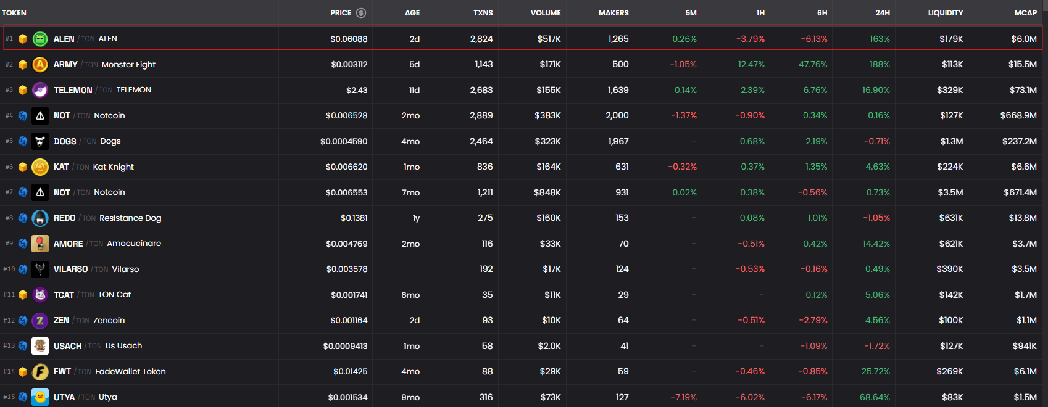Click the ZEN Zencoin purple logo

tap(40, 320)
